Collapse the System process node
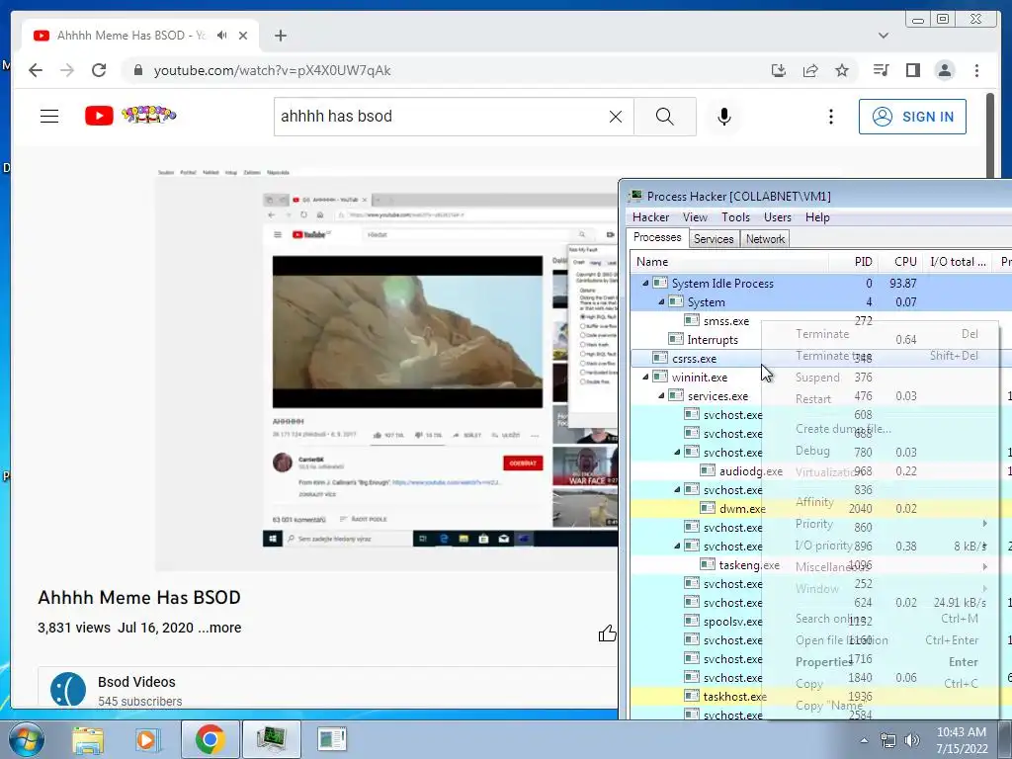Viewport: 1012px width, 759px height. coord(661,301)
